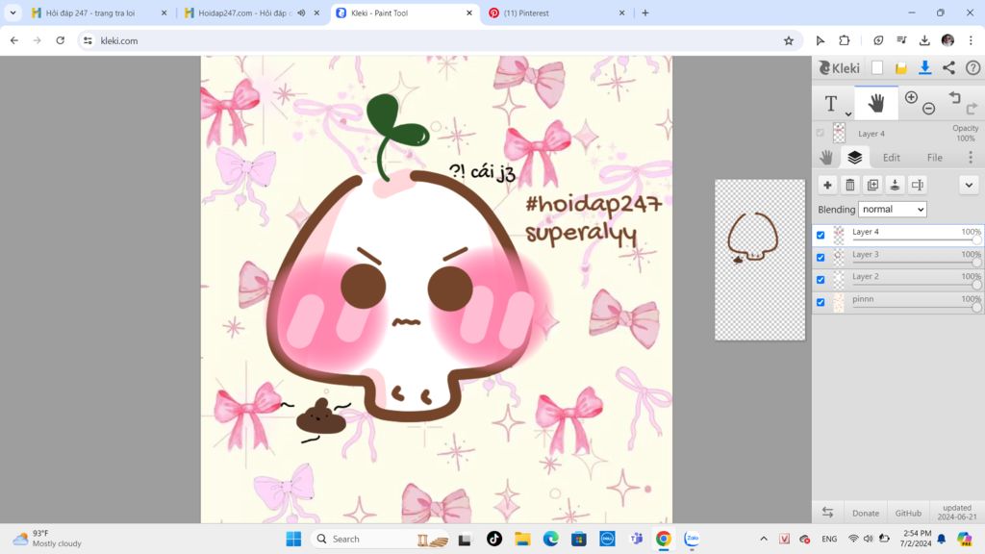985x554 pixels.
Task: Select Layer 2 in the layers list
Action: tap(898, 280)
